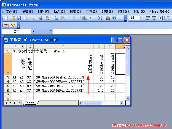172x129 pixels.
Task: Click horizontal scrollbar left arrow
Action: click(x=81, y=103)
